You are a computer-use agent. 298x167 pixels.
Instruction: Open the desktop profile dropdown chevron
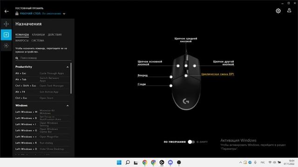[x=64, y=13]
